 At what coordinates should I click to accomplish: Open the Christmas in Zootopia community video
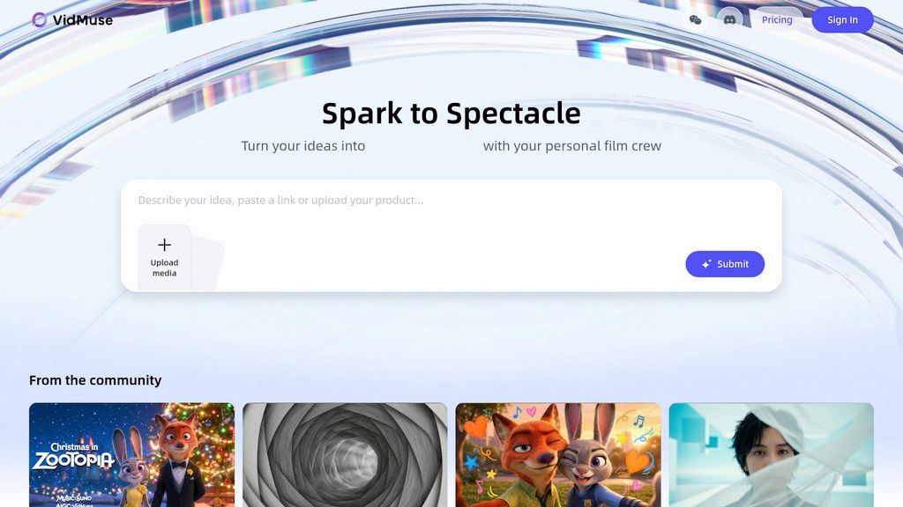[132, 455]
